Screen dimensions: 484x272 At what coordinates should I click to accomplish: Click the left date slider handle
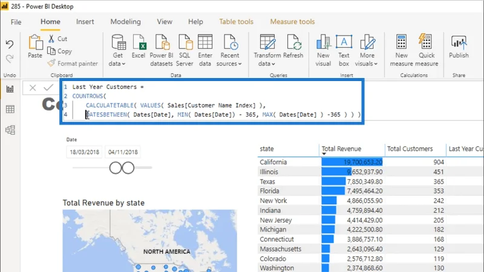[116, 168]
